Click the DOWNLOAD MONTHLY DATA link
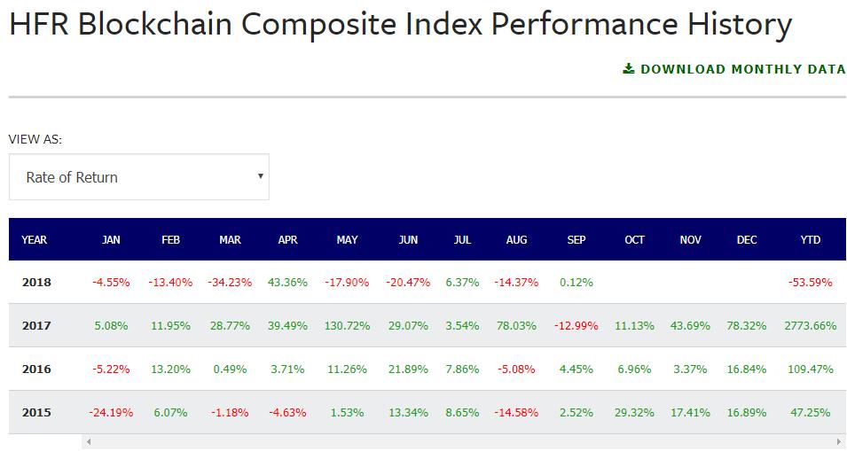The height and width of the screenshot is (451, 847). coord(742,69)
